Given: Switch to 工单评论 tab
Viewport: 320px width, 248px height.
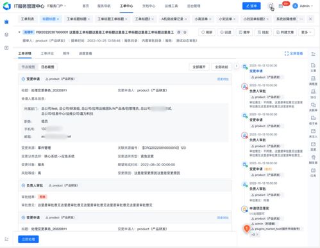Looking at the screenshot, I should (x=47, y=53).
